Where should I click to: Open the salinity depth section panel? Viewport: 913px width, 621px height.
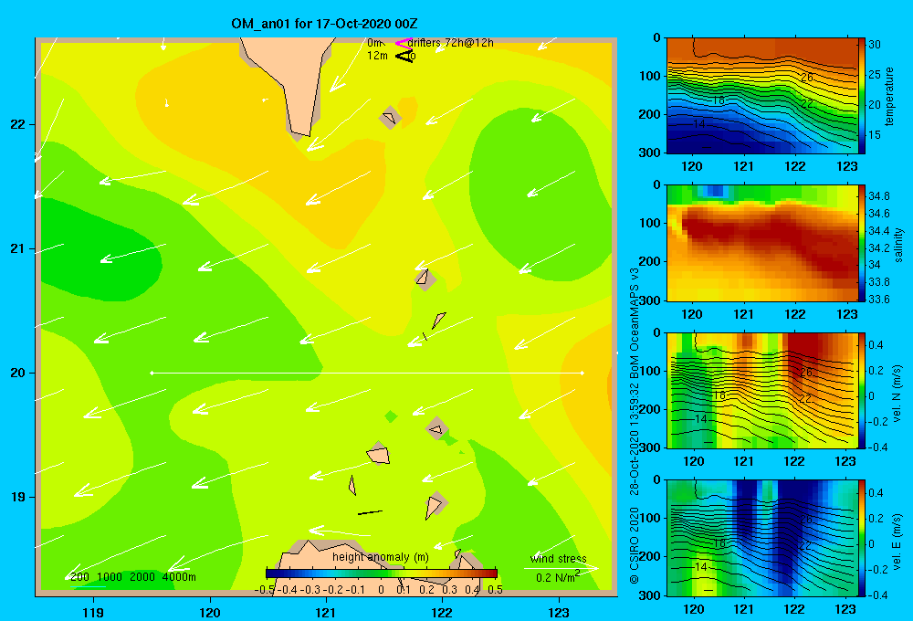coord(761,244)
